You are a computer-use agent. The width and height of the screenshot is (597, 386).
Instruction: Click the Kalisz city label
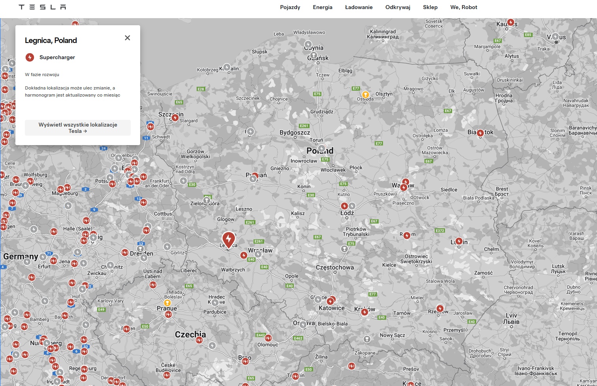[298, 213]
